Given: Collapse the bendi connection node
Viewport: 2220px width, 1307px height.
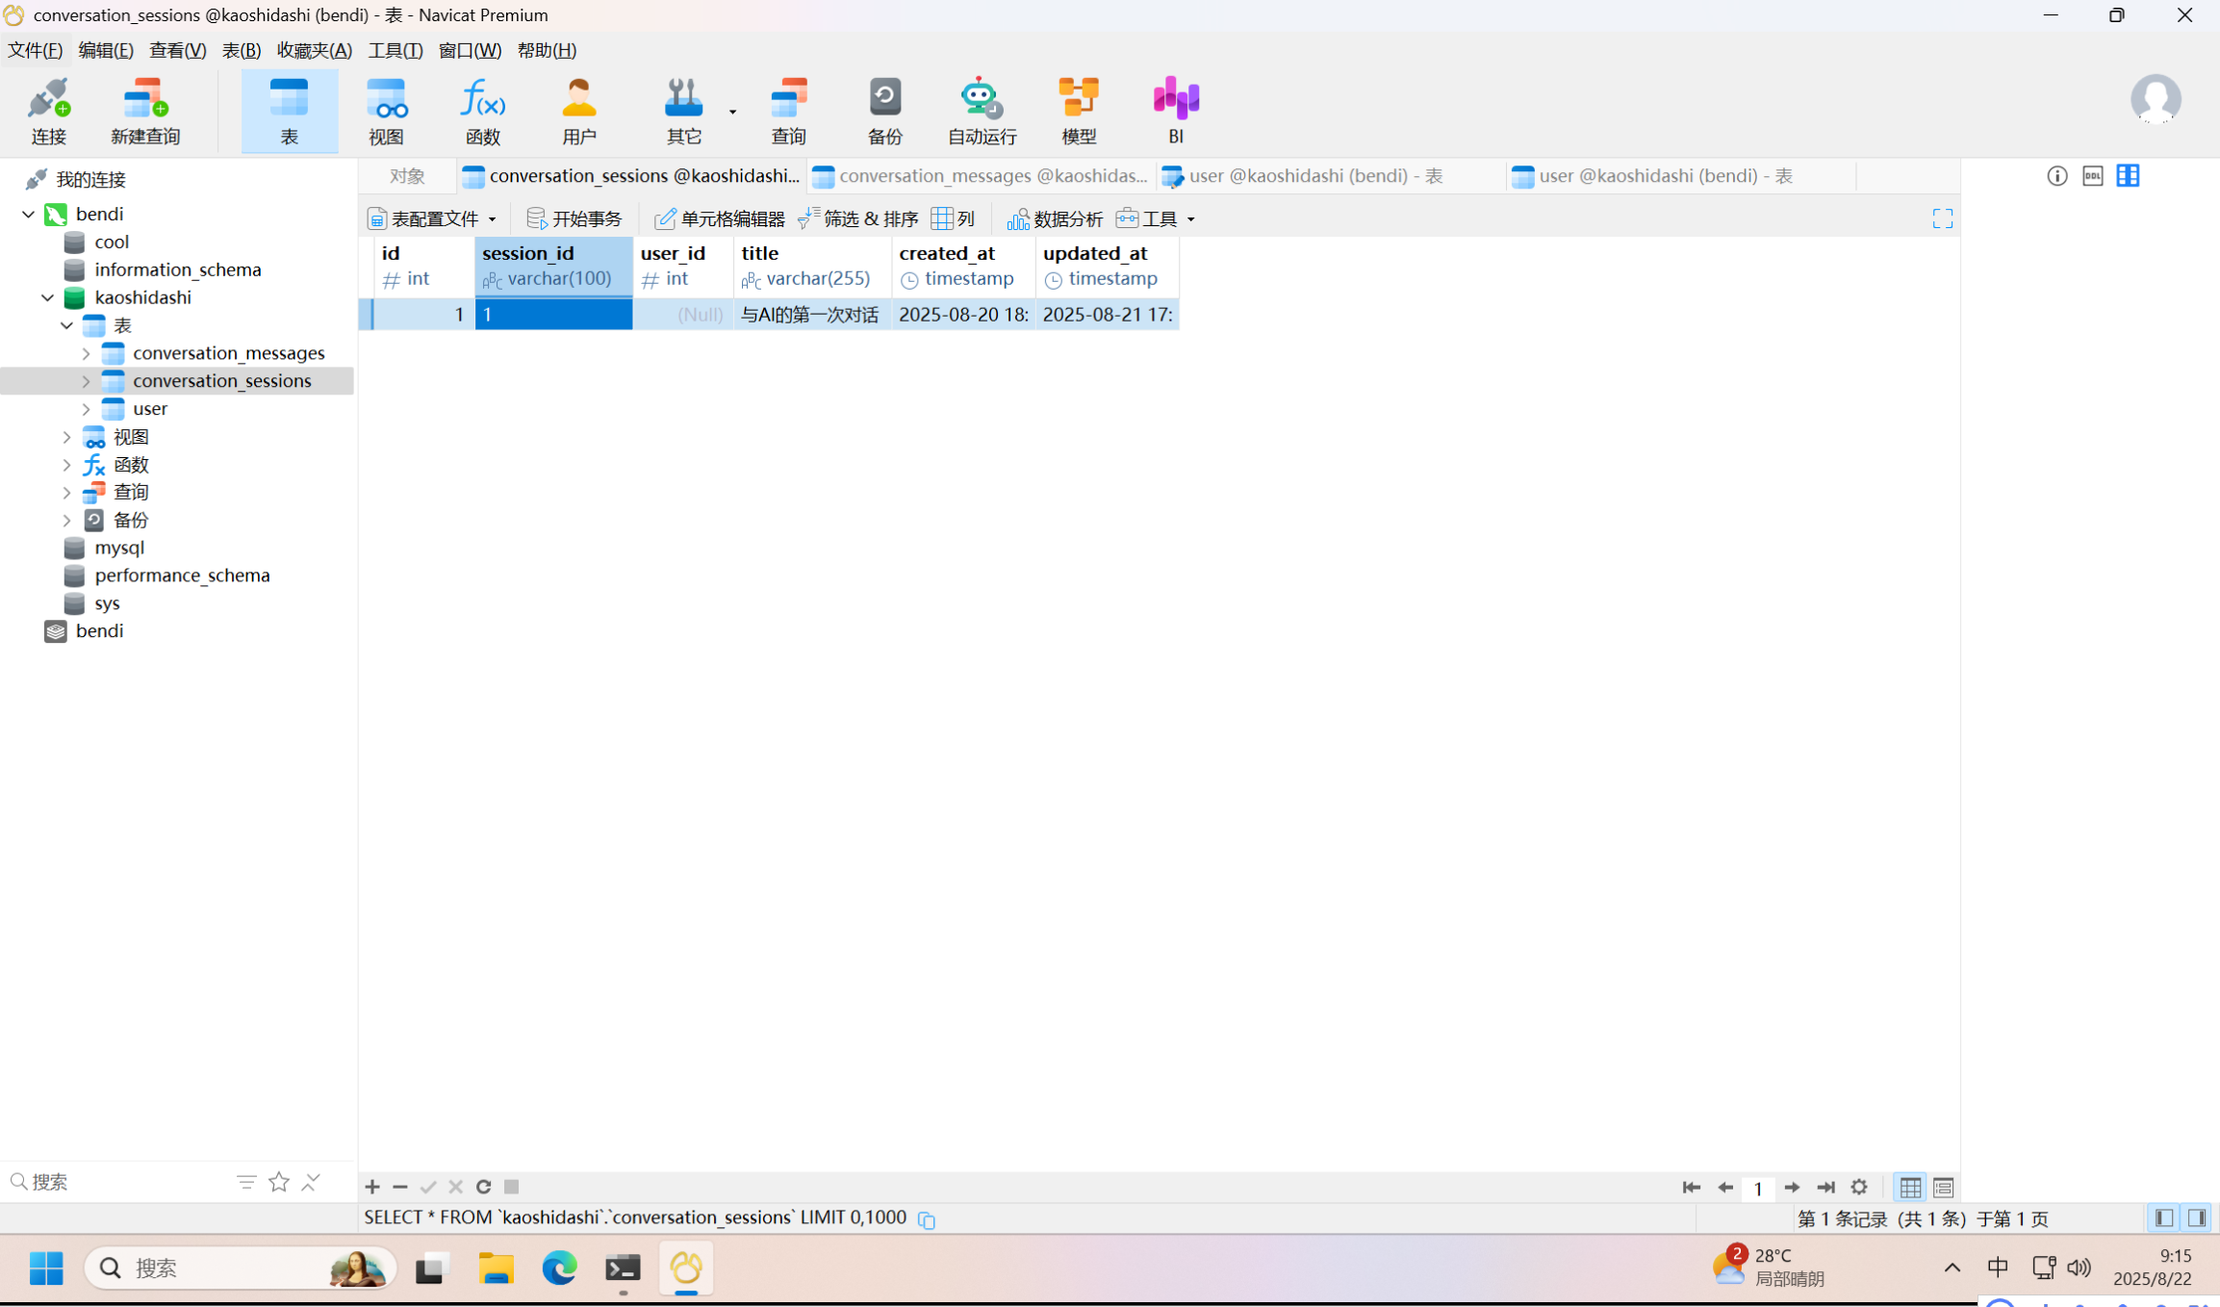Looking at the screenshot, I should click(x=28, y=215).
